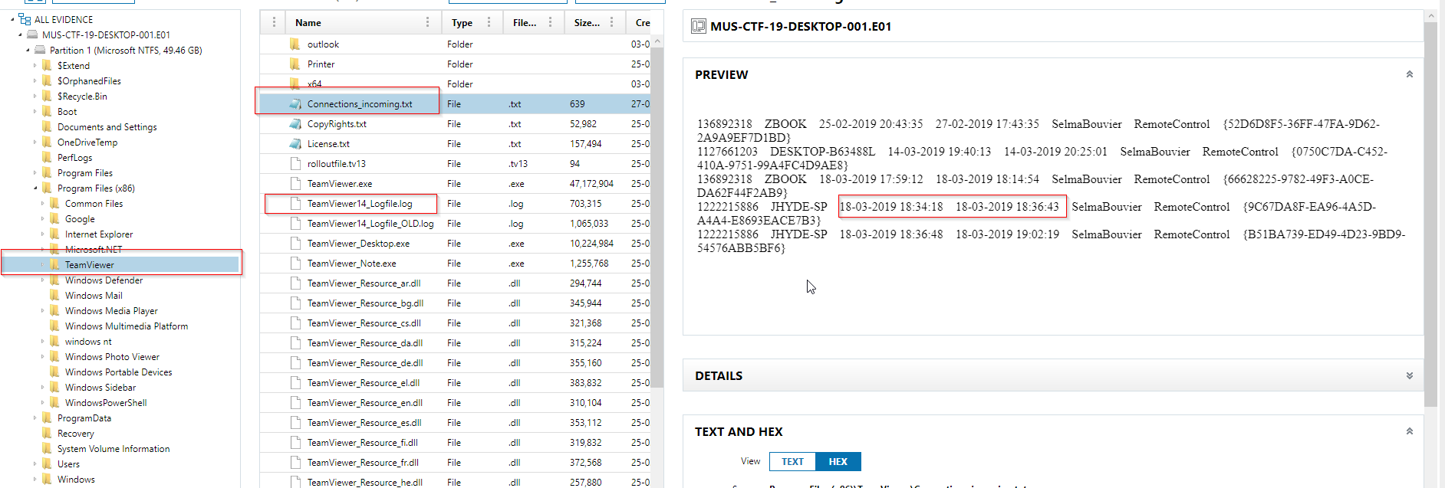Collapse the PREVIEW panel section

(x=1409, y=74)
